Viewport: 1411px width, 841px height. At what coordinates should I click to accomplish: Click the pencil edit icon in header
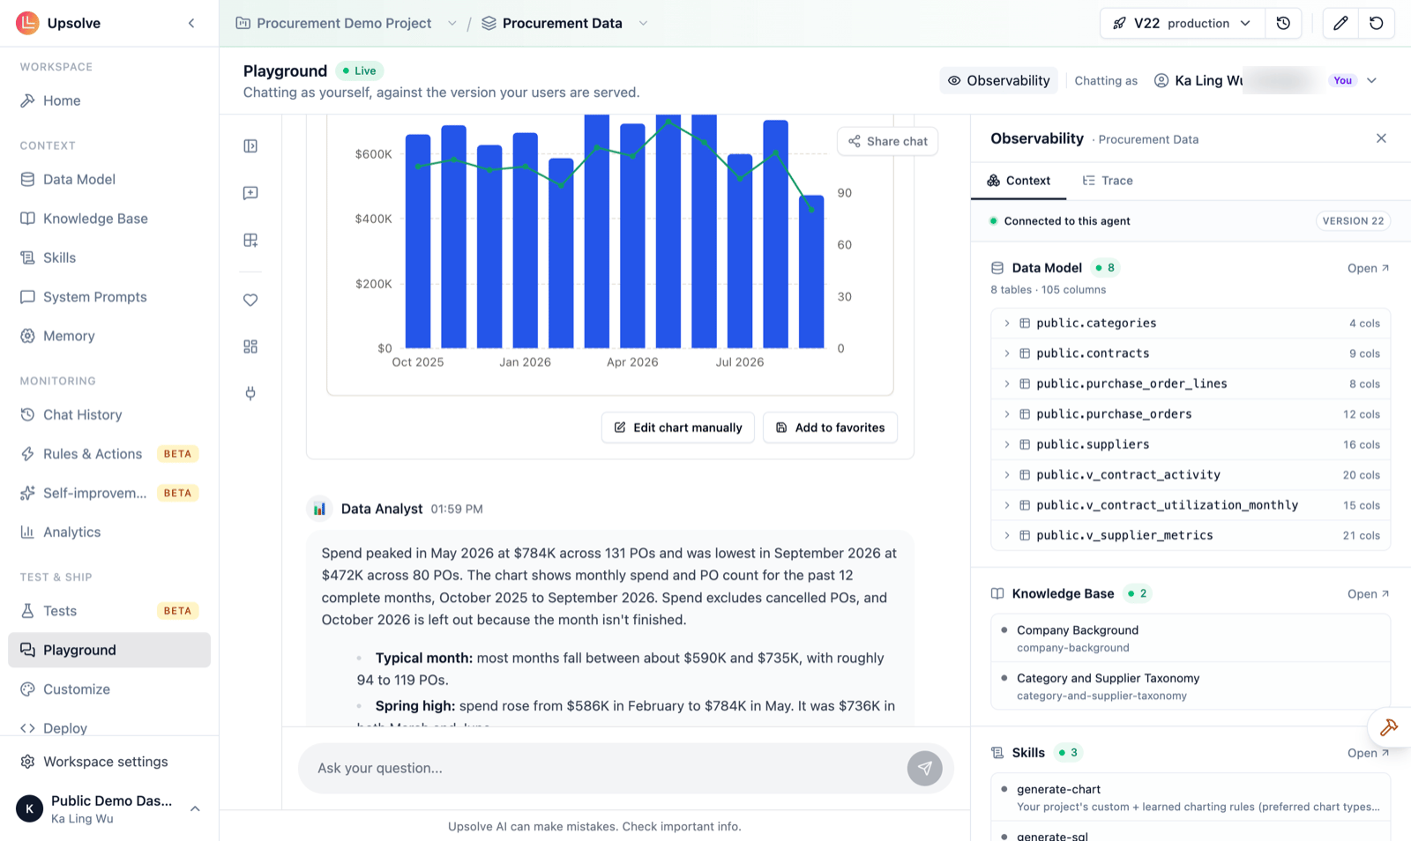click(x=1340, y=24)
